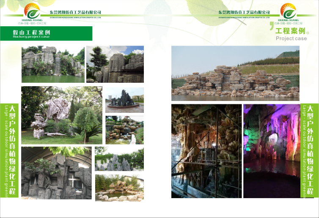The width and height of the screenshot is (319, 218).
Task: Open the dark rock fountain plaza photo
Action: click(124, 100)
